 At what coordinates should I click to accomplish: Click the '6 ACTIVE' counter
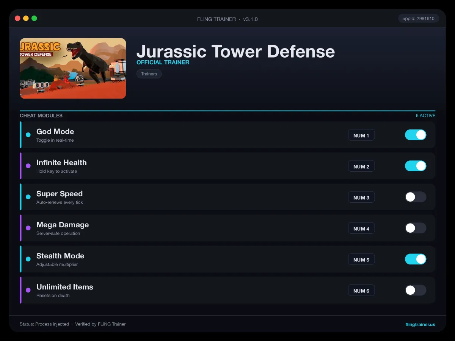coord(425,116)
